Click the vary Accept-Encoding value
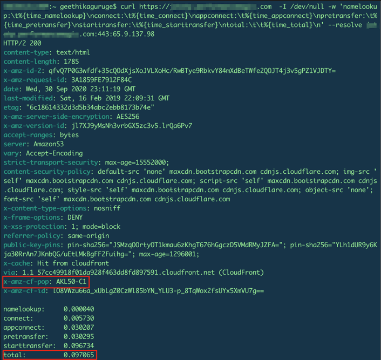The image size is (381, 360). click(55, 153)
